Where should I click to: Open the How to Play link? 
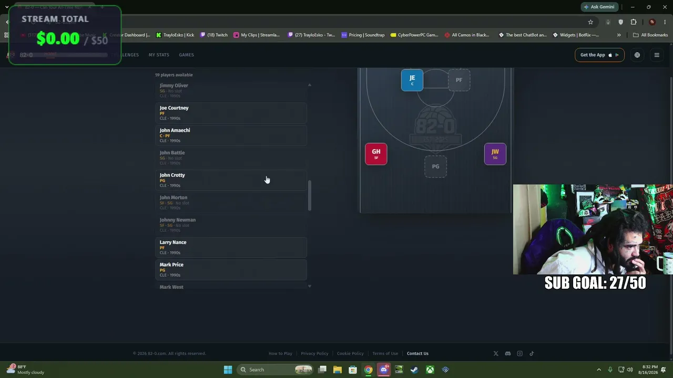coord(280,353)
